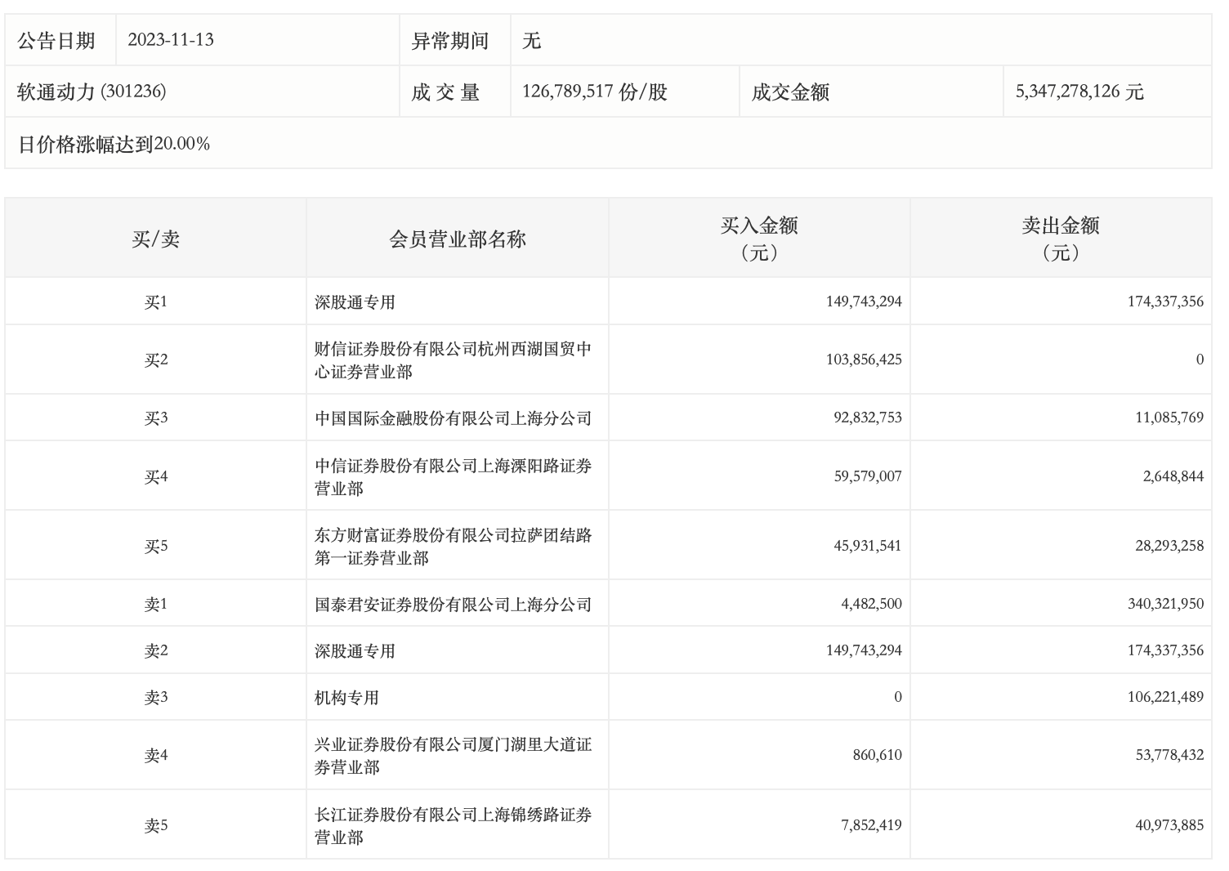The width and height of the screenshot is (1229, 871).
Task: Click 长江证券 上海锦绣路 branch name
Action: pos(453,826)
